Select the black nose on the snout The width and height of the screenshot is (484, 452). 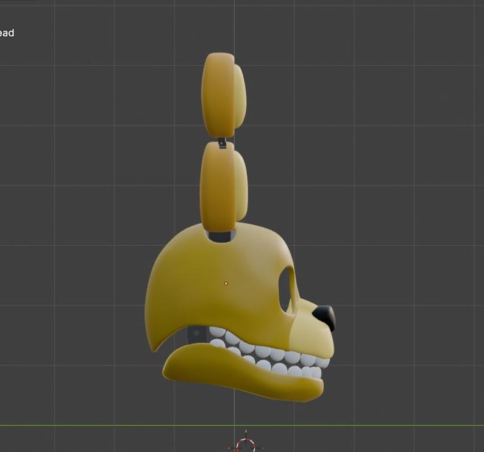pyautogui.click(x=325, y=318)
